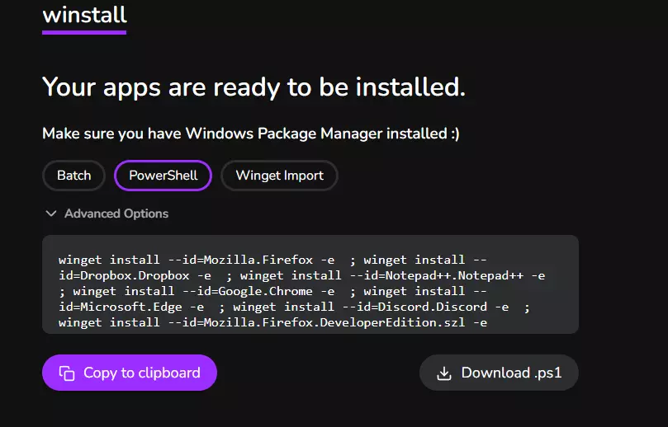Click the 'Your apps are ready' heading
668x427 pixels.
pos(253,86)
